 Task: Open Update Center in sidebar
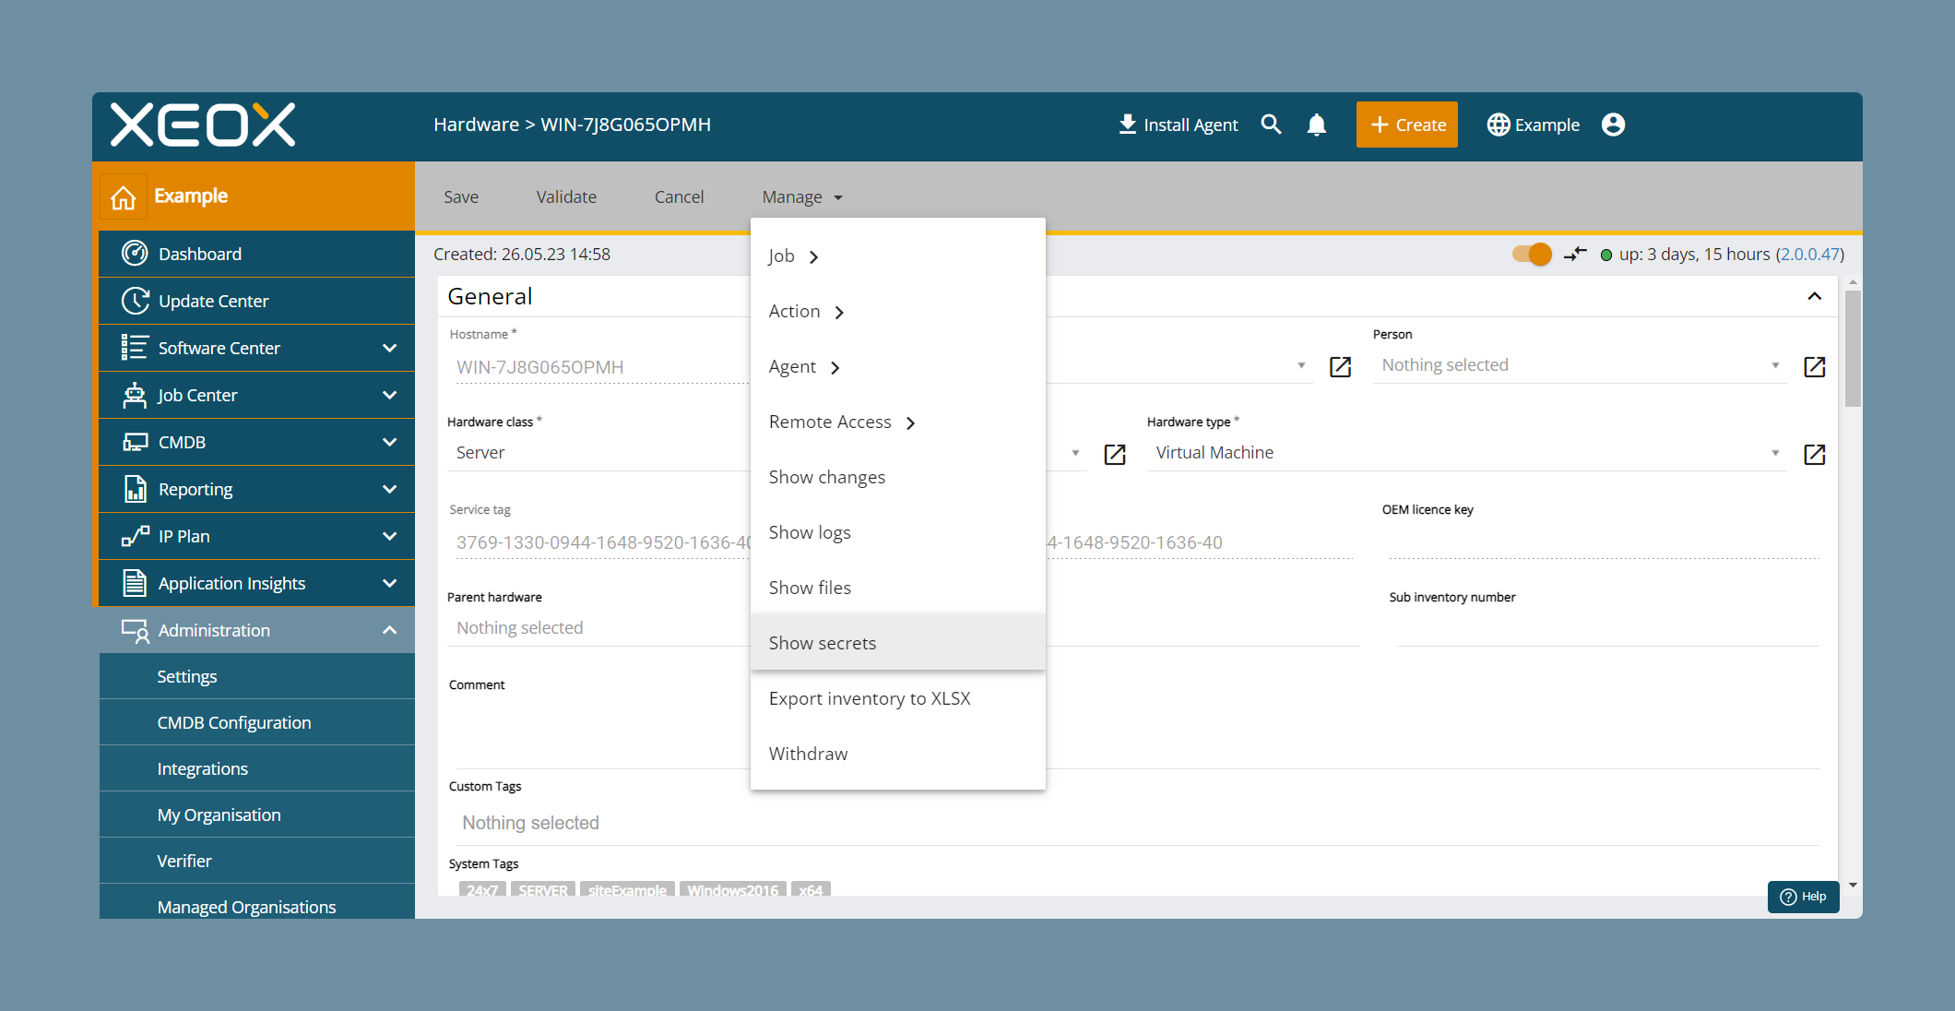point(257,301)
